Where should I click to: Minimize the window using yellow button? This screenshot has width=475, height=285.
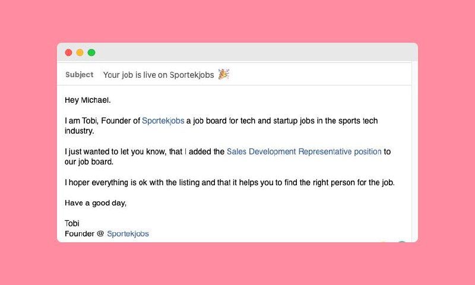(x=80, y=52)
